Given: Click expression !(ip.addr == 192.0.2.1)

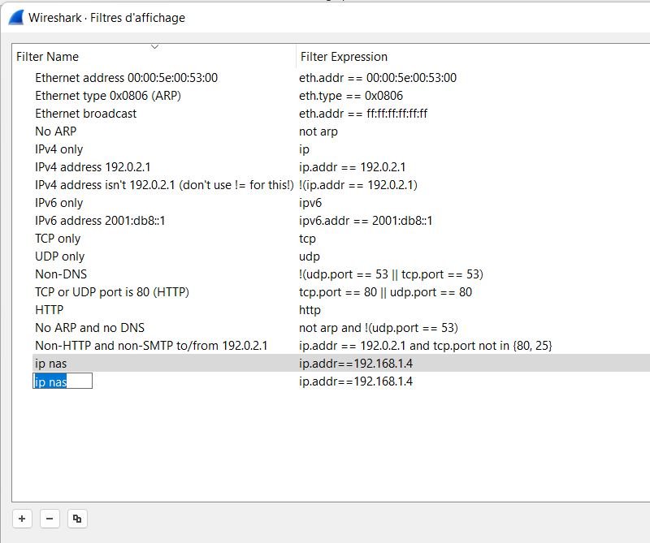Looking at the screenshot, I should click(357, 185).
